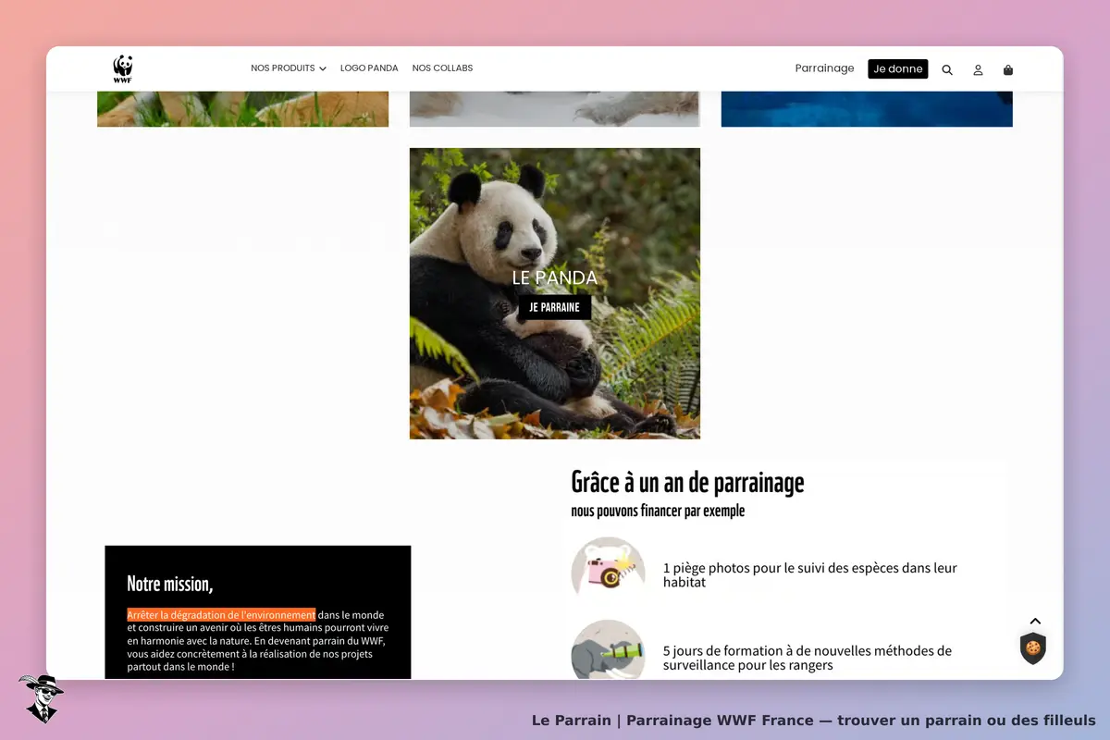Click the Notre mission heading

(x=170, y=584)
